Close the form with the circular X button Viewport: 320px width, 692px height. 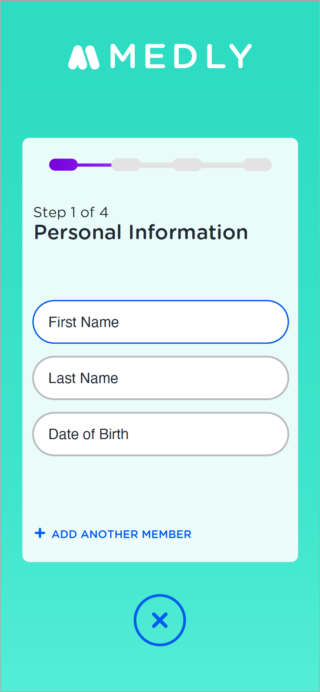coord(160,620)
